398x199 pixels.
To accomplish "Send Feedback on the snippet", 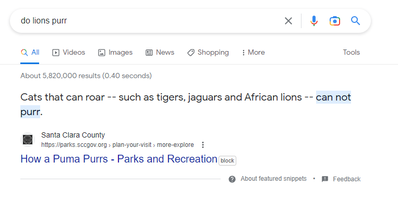I will [347, 179].
